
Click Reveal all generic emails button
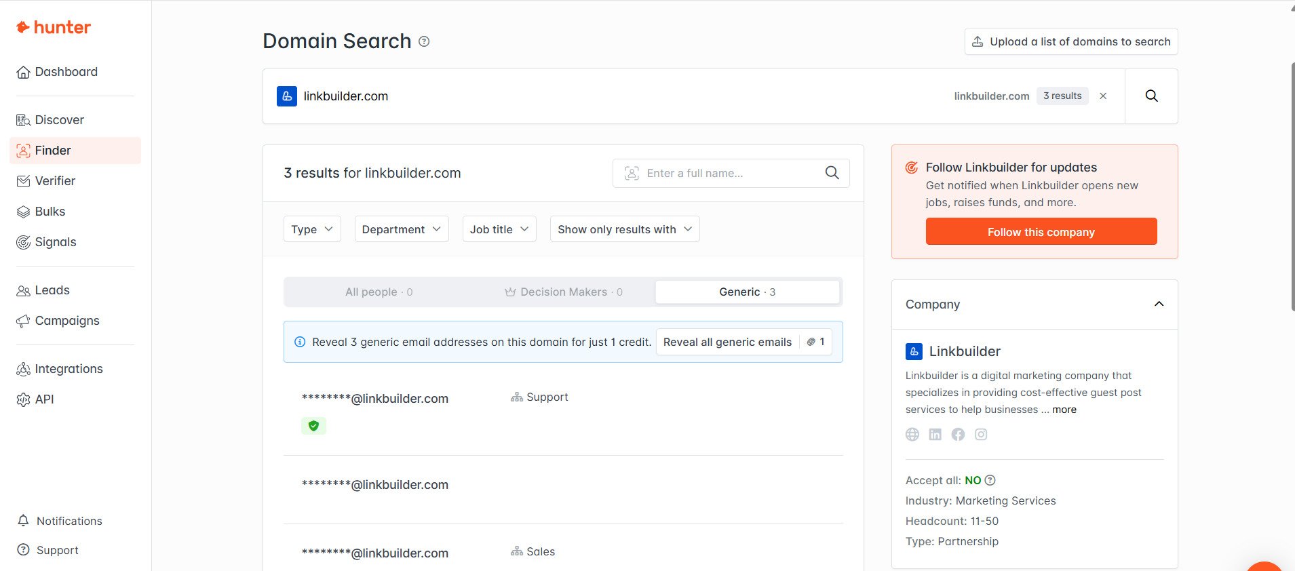point(744,342)
